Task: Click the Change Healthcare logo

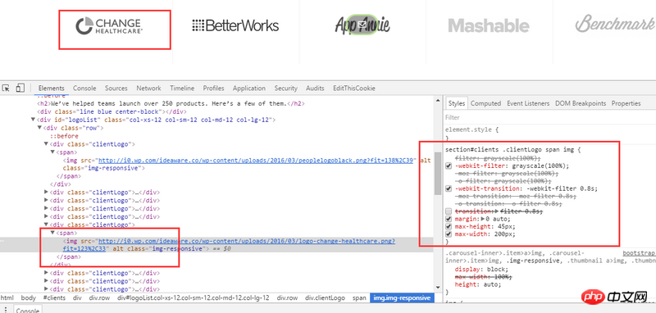Action: pos(109,25)
